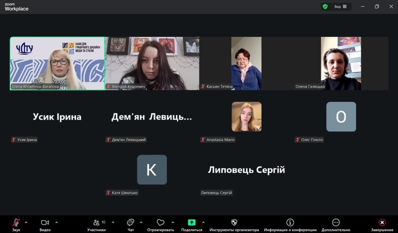The width and height of the screenshot is (398, 233).
Task: Show Информация о конференции info icon
Action: [290, 222]
